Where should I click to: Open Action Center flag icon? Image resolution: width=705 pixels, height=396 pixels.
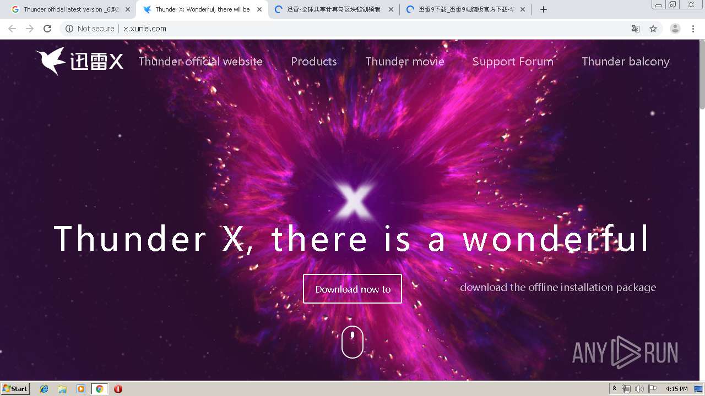pyautogui.click(x=653, y=389)
